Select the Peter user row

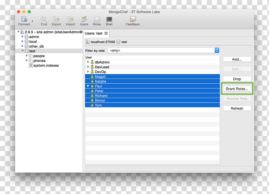coord(152,91)
